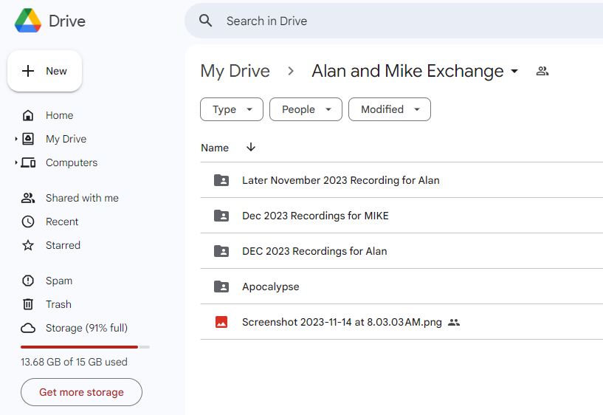Open the People filter dropdown
Viewport: 603px width, 415px height.
coord(306,109)
